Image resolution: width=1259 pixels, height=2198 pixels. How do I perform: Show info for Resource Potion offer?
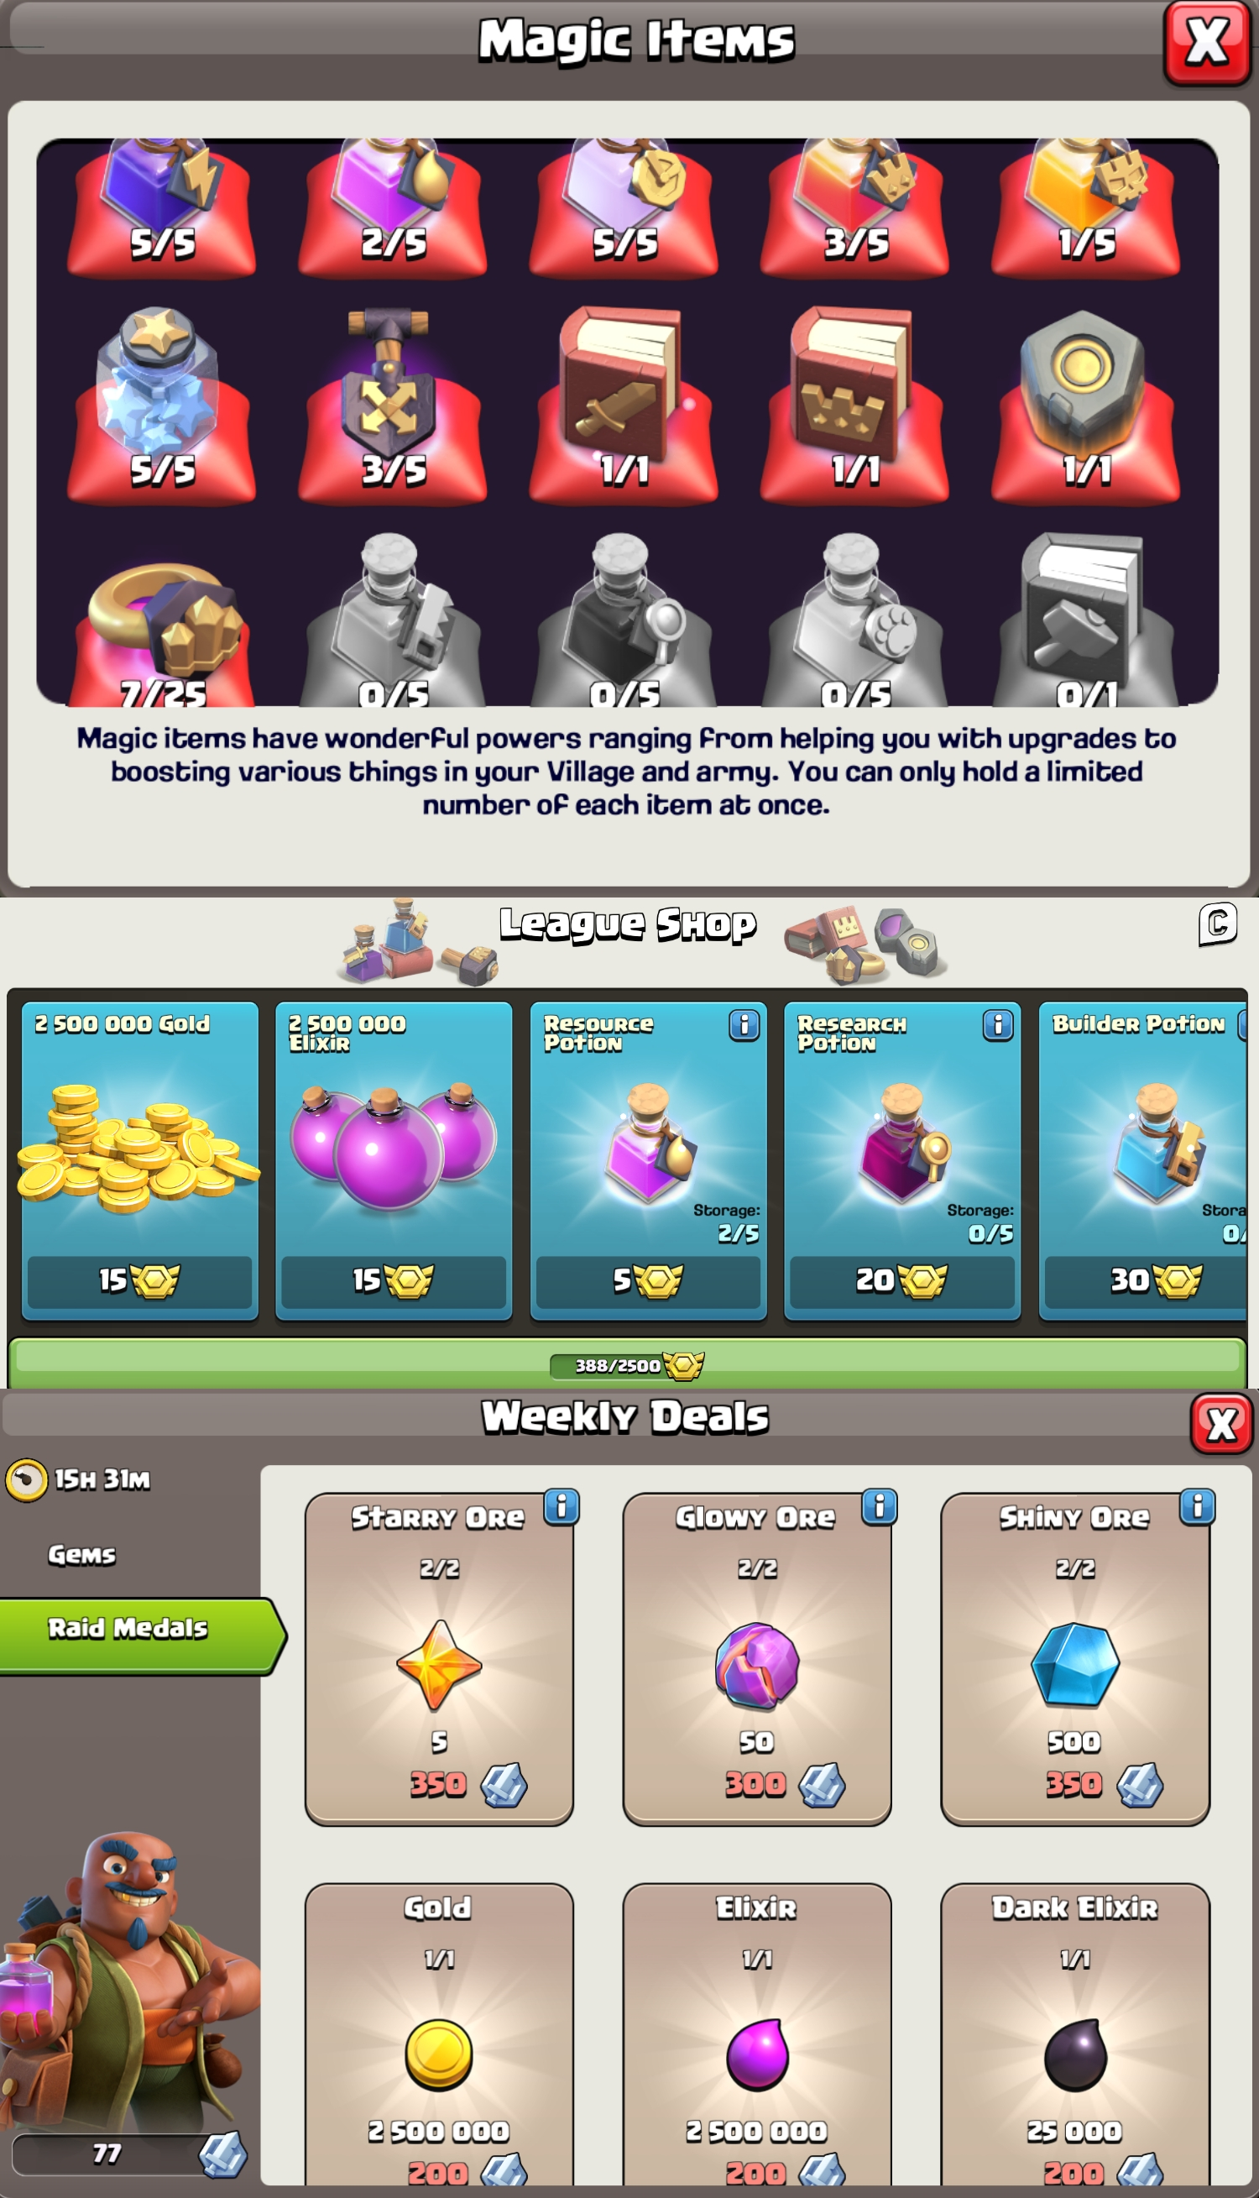(744, 1024)
